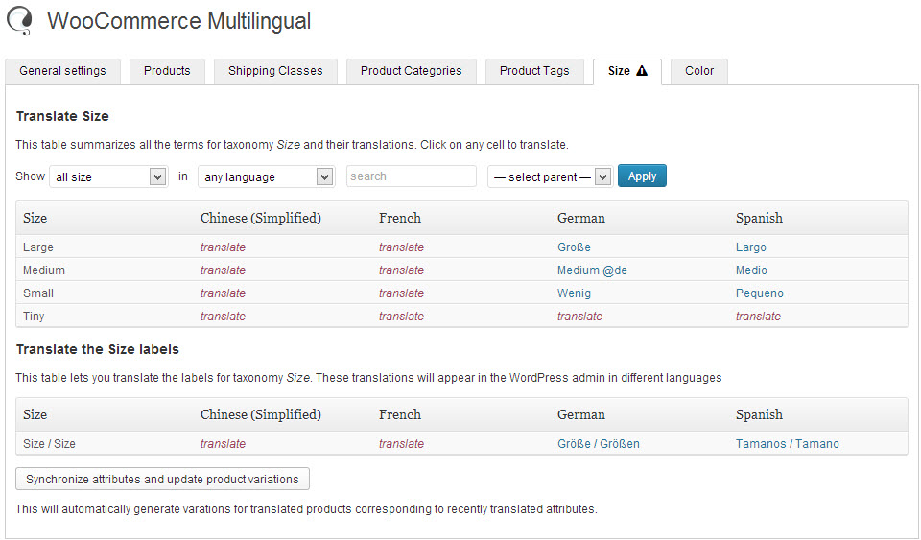Click the 'Small' term cell
The width and height of the screenshot is (921, 540).
point(38,293)
